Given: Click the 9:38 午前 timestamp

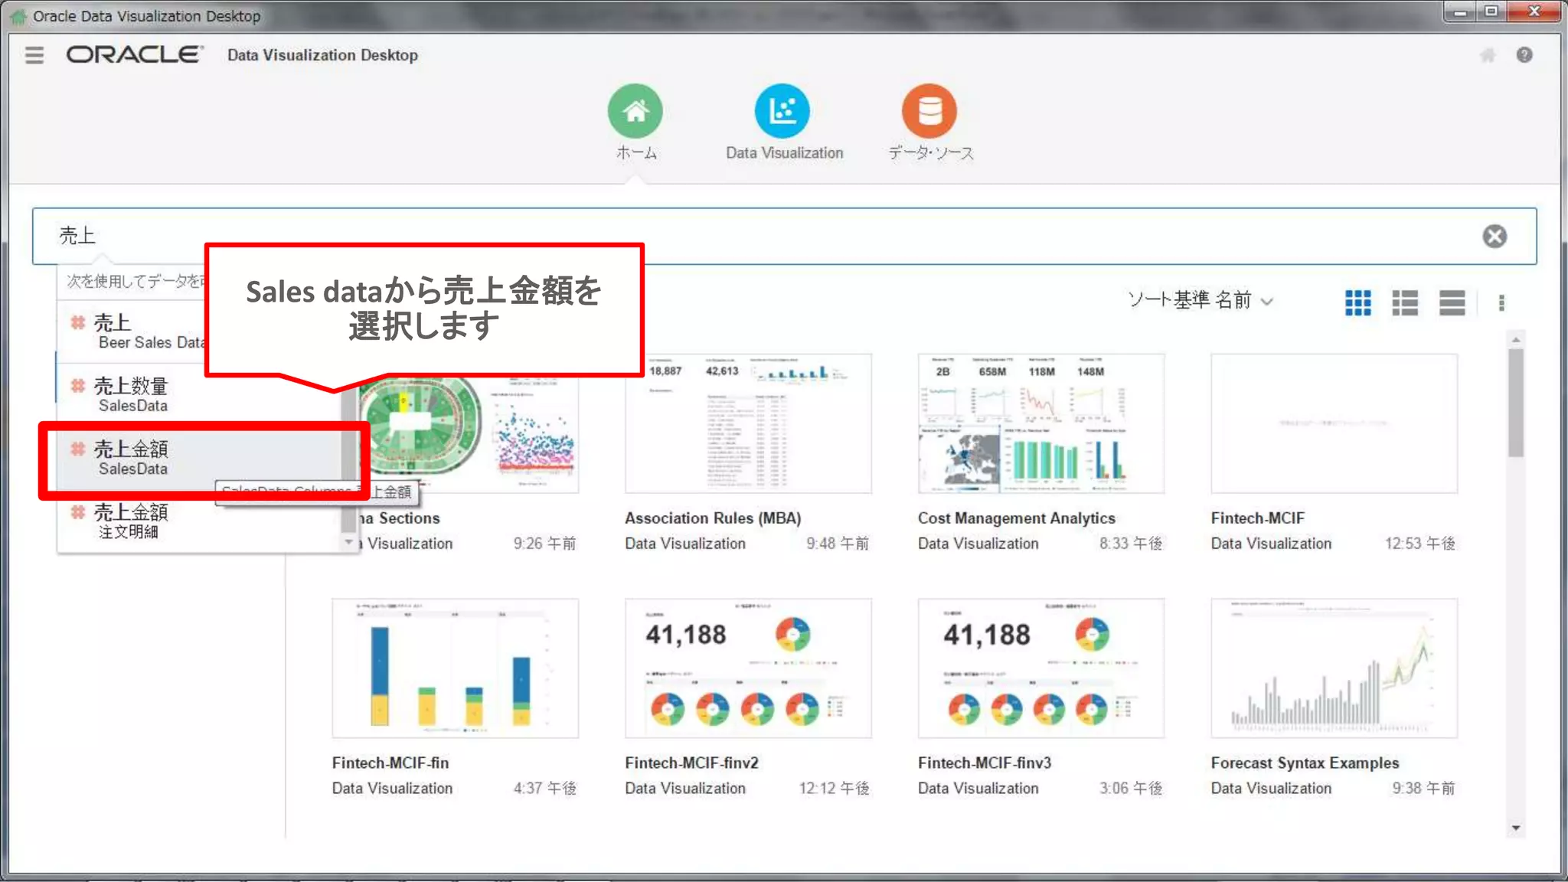Looking at the screenshot, I should tap(1423, 789).
